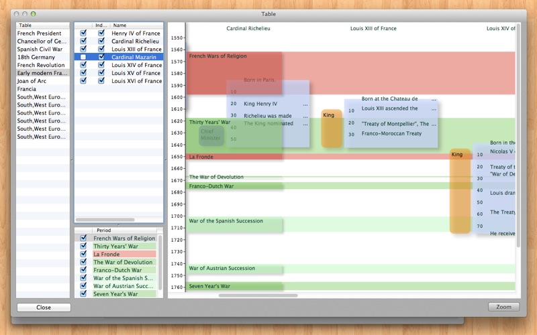Click Louis XIII of France column heading
537x335 pixels.
click(373, 28)
